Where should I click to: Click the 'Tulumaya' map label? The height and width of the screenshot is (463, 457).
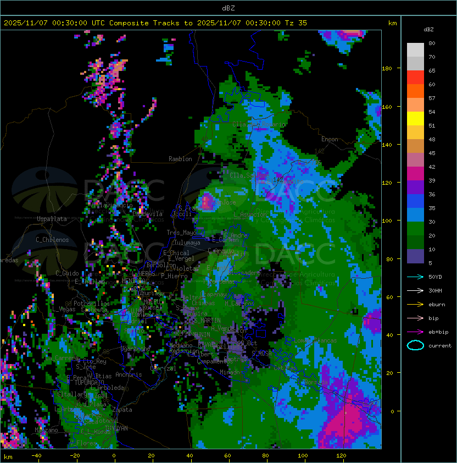(x=187, y=242)
